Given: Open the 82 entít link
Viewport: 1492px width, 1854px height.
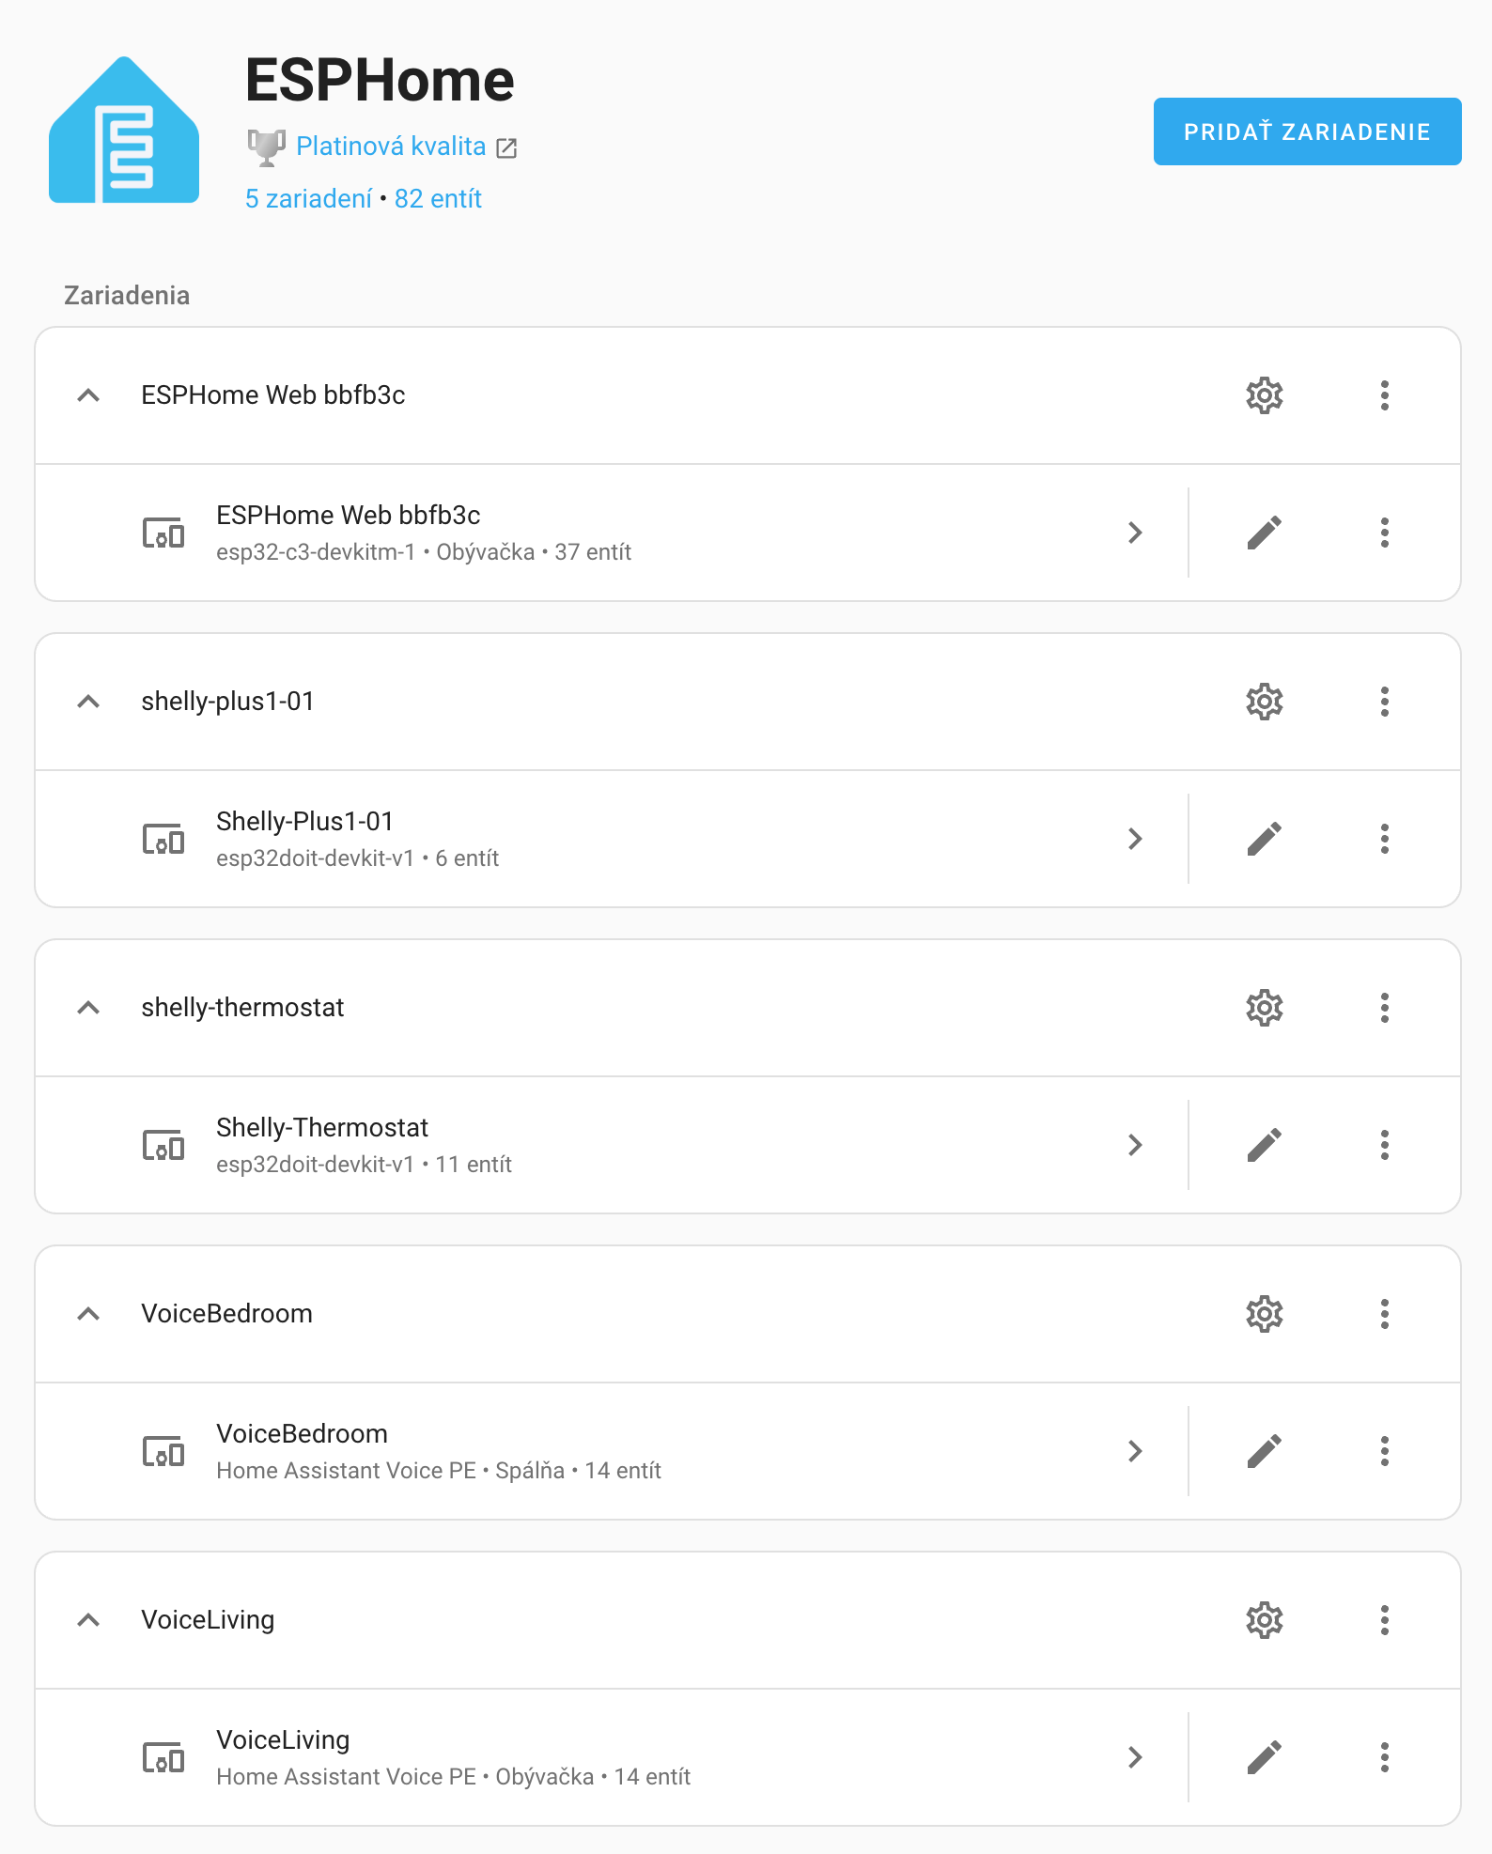Looking at the screenshot, I should point(438,199).
